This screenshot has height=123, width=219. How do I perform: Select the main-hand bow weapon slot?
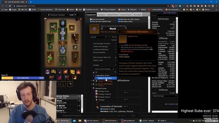tap(50, 58)
